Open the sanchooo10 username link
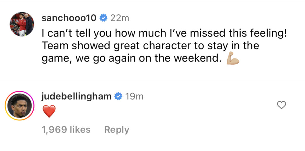 [69, 18]
